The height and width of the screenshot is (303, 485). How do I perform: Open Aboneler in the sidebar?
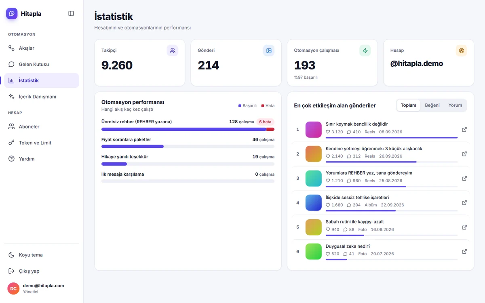click(x=42, y=126)
